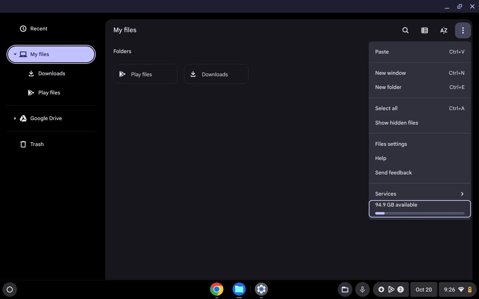Select New folder menu item
This screenshot has height=299, width=479.
(420, 87)
